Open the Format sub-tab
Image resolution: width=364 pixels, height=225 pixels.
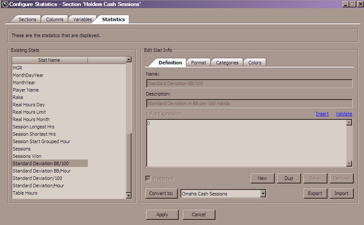(x=199, y=62)
